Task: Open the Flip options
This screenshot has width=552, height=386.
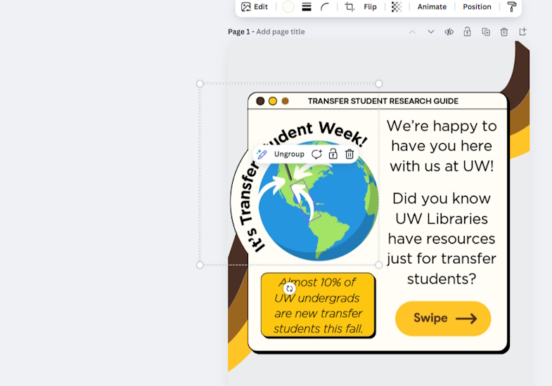Action: [x=370, y=7]
